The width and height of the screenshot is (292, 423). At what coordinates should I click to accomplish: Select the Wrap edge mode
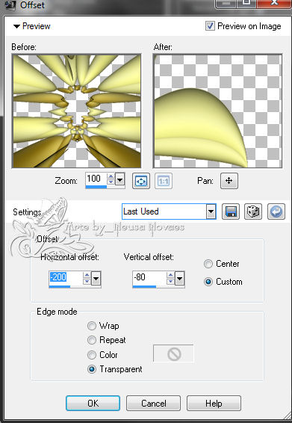(x=92, y=326)
